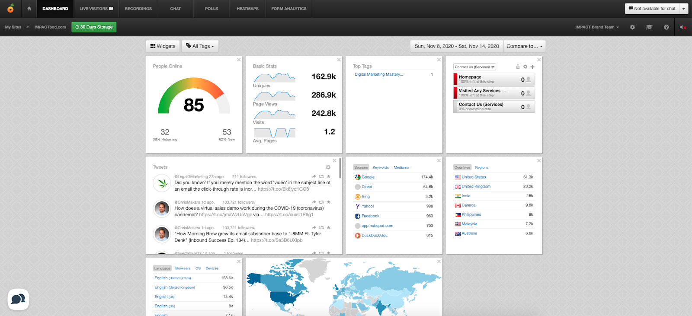Image resolution: width=692 pixels, height=316 pixels.
Task: Go to the home icon
Action: [29, 9]
